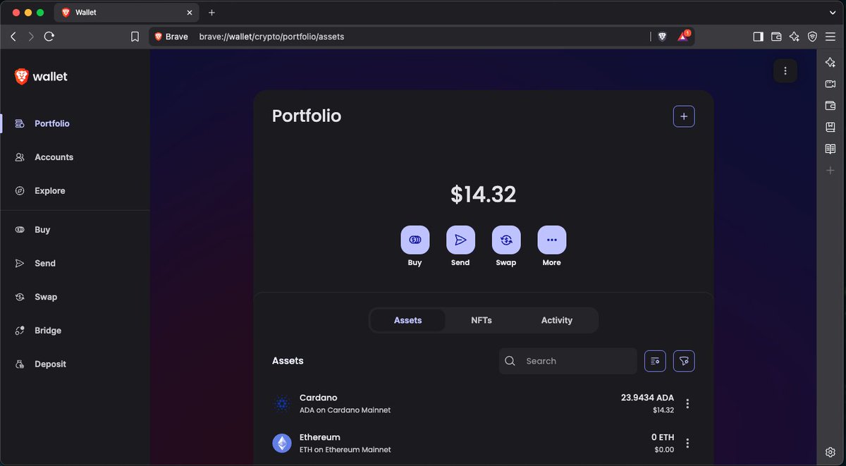Open Brave Rewards triangle icon
Viewport: 846px width, 466px height.
point(683,37)
